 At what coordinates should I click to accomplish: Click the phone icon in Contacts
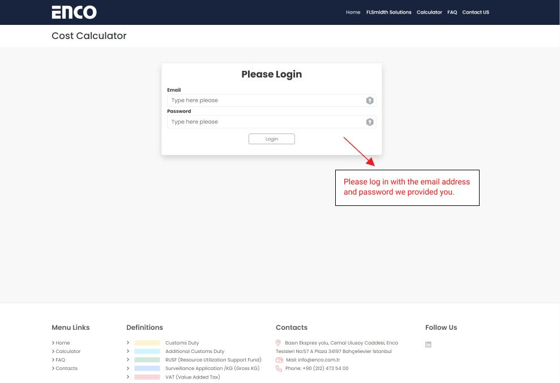coord(279,368)
